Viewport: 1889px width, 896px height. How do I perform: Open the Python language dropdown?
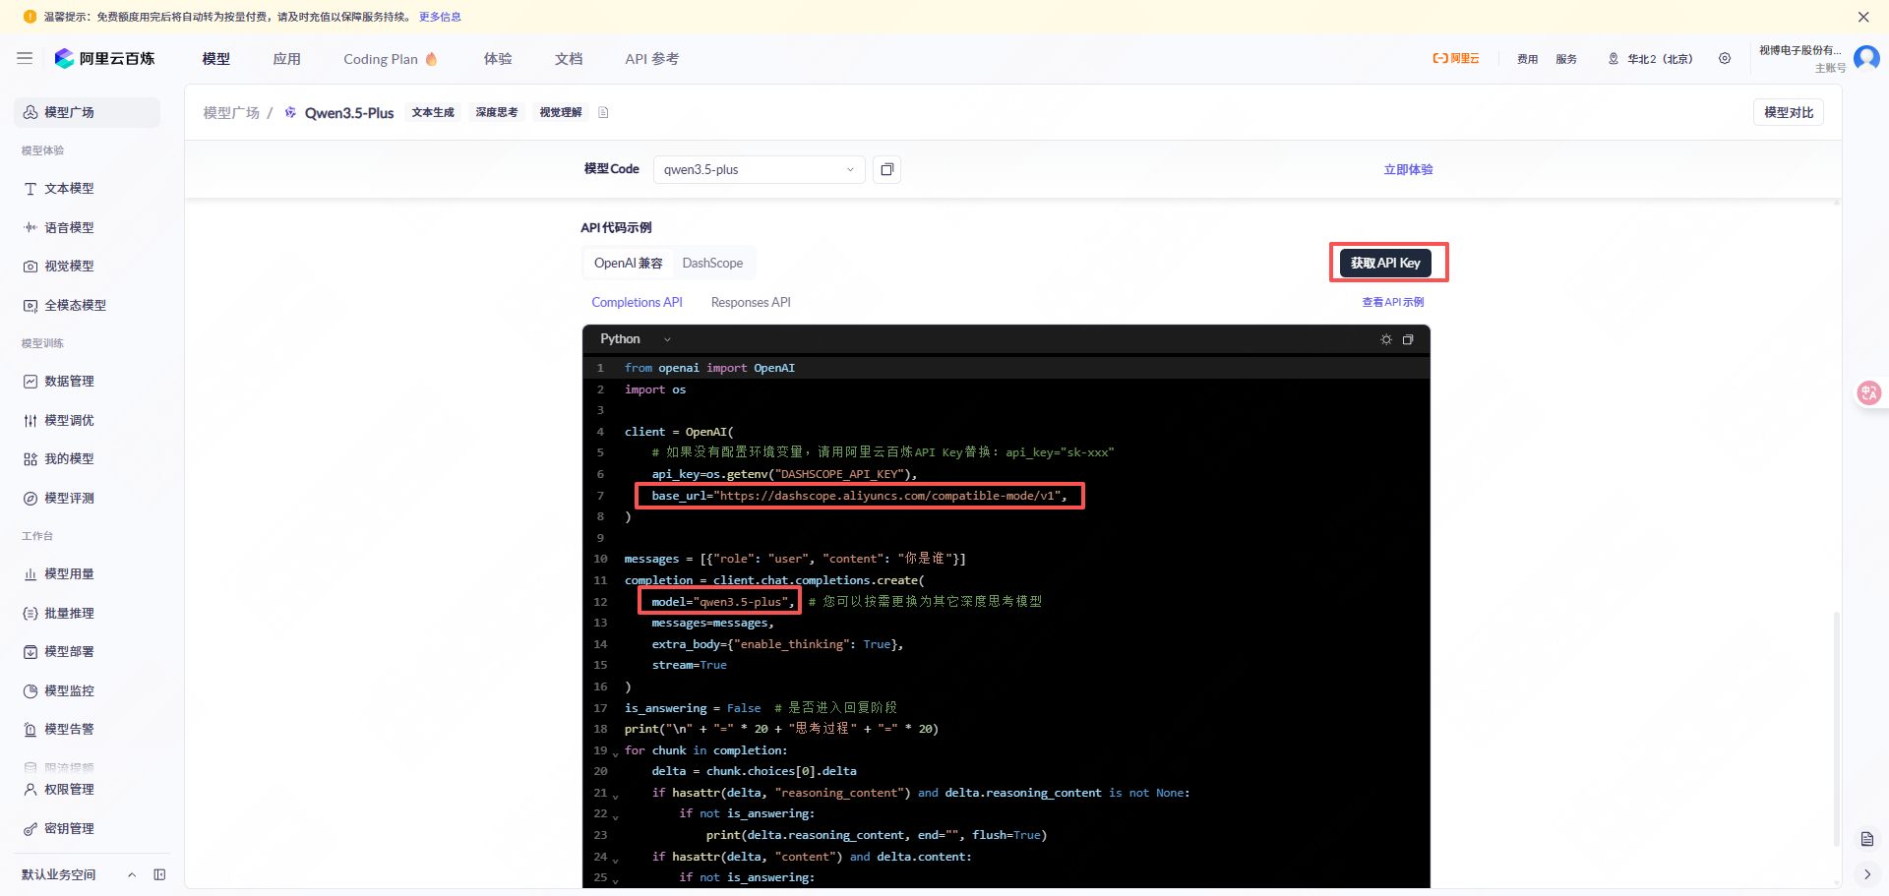[x=635, y=339]
